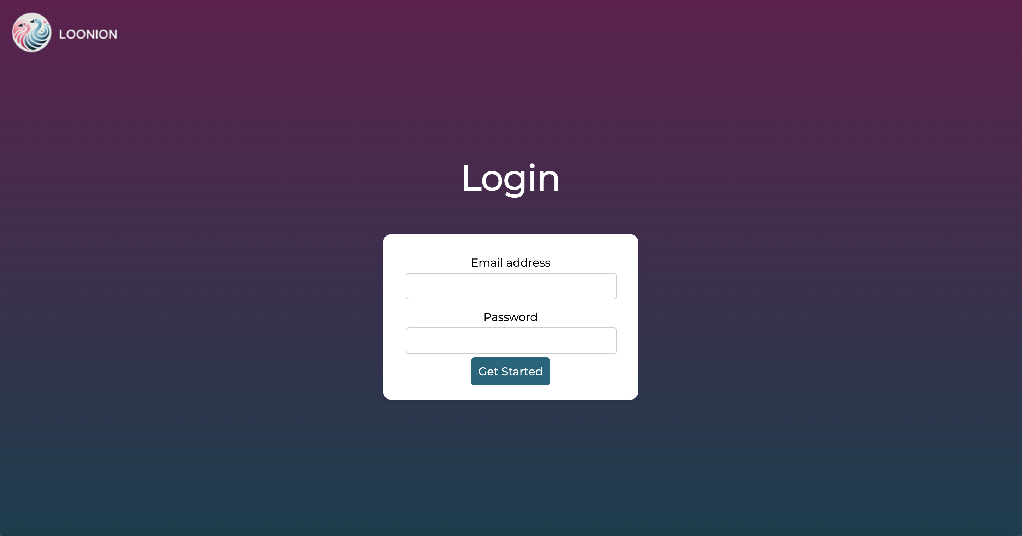Click the header LOONION wordmark beside logo
This screenshot has height=536, width=1022.
88,35
